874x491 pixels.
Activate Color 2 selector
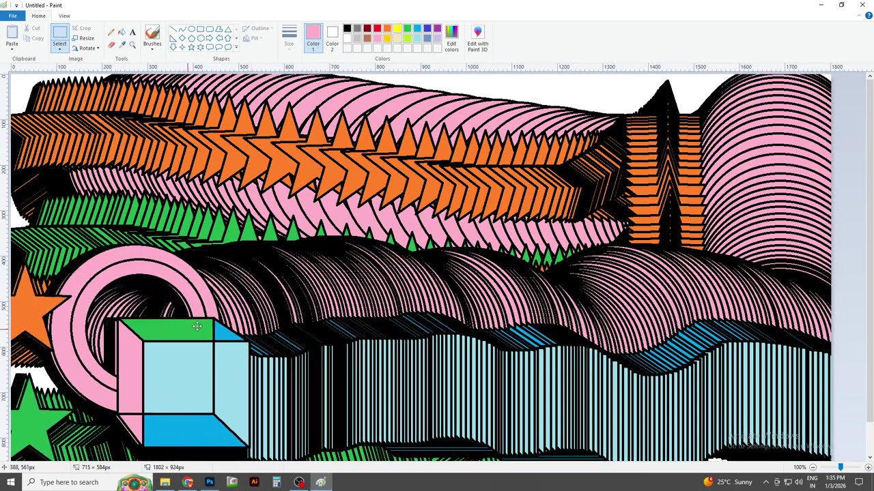tap(332, 38)
